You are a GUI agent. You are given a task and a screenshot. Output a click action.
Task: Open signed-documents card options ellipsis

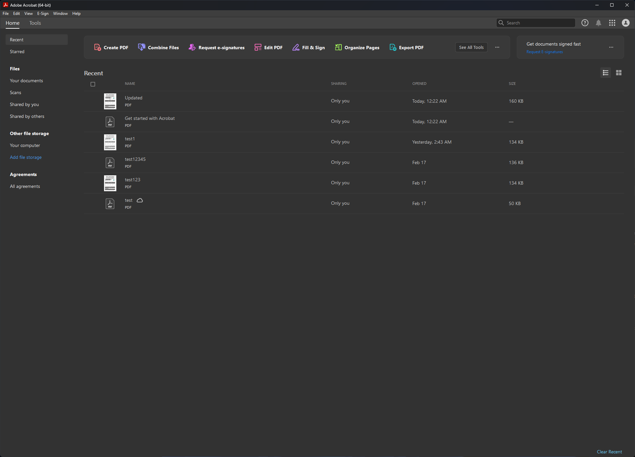[611, 47]
